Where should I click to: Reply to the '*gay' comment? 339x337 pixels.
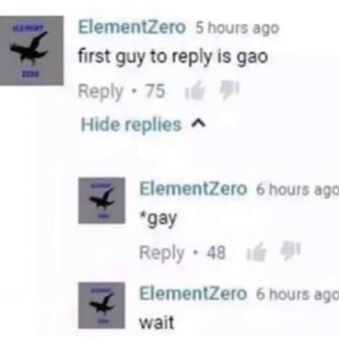[x=161, y=253]
